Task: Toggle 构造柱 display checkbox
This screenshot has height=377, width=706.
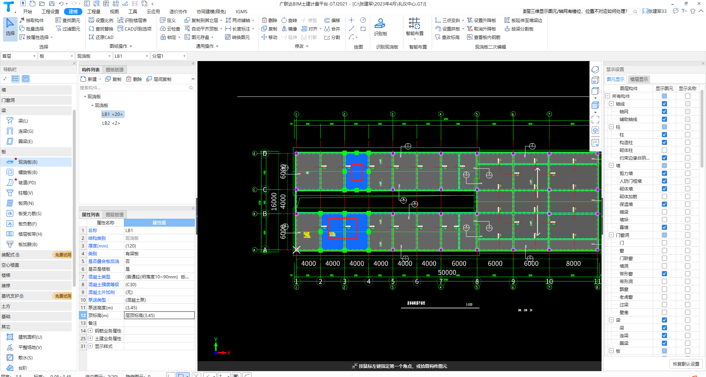Action: (664, 142)
